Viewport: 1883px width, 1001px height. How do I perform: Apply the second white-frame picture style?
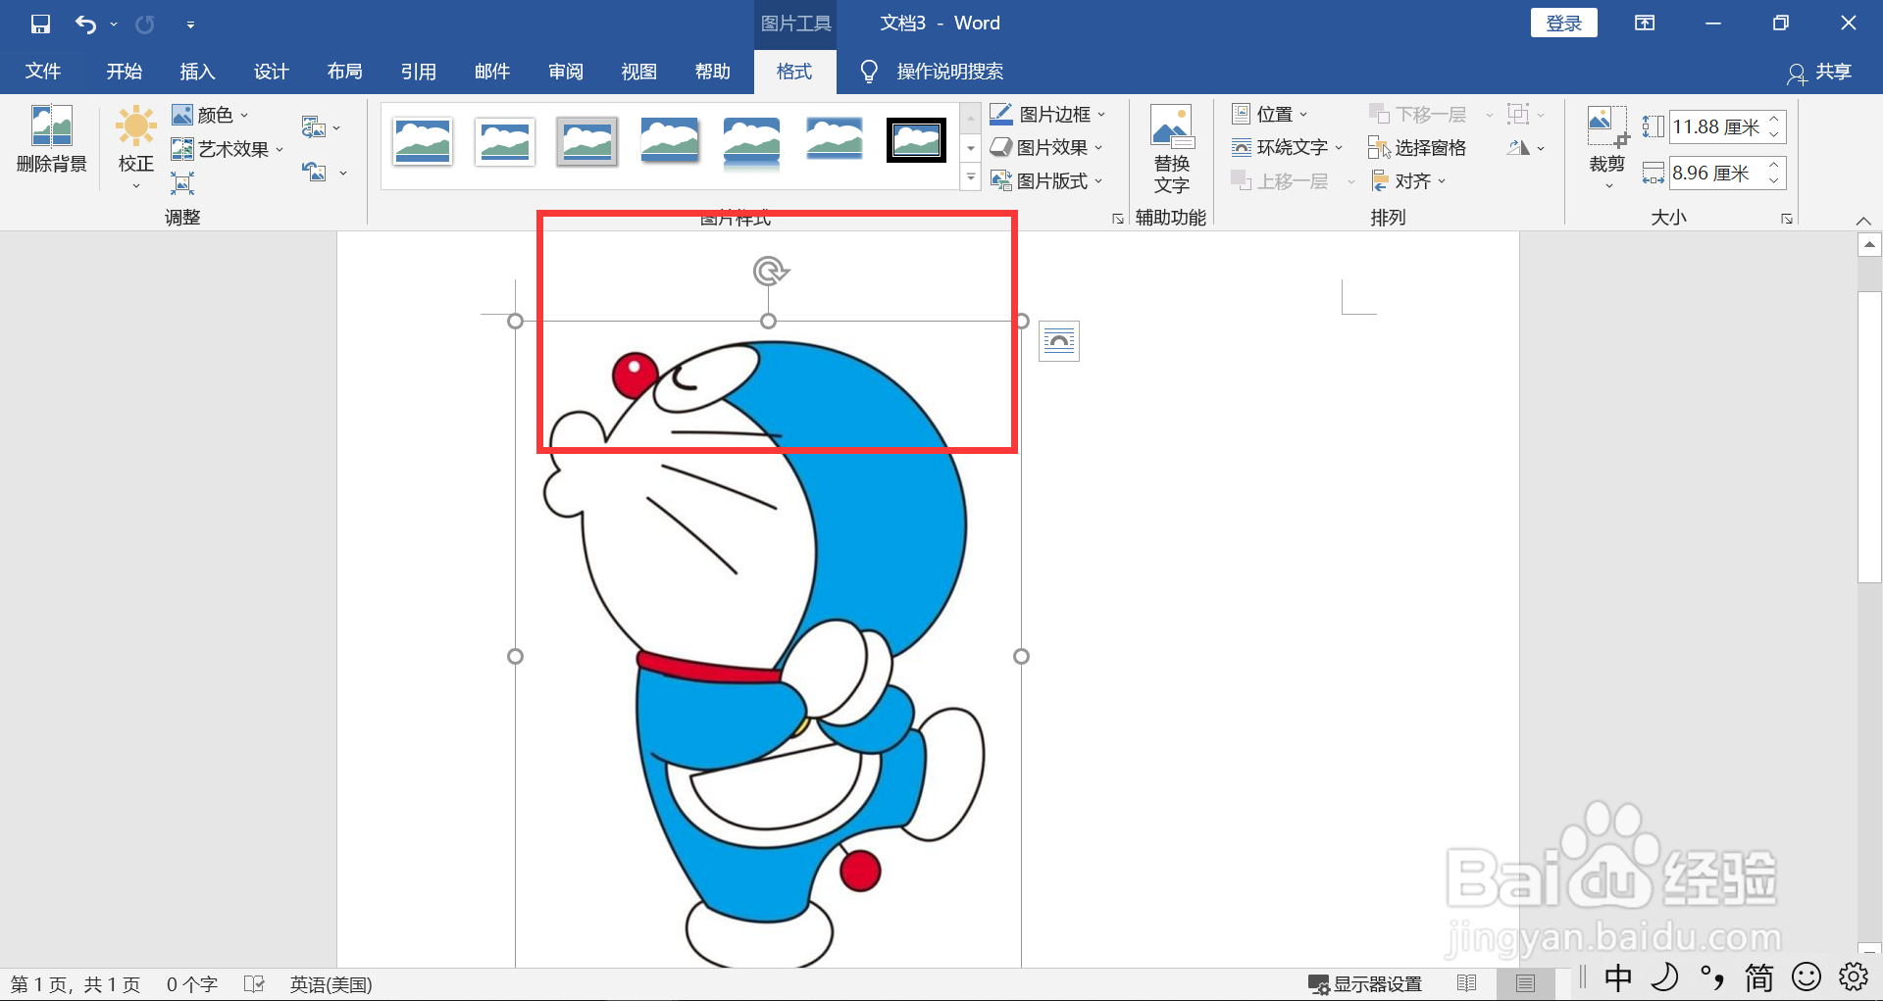[x=504, y=141]
